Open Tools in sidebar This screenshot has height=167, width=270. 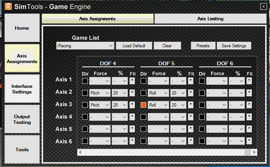[x=22, y=149]
